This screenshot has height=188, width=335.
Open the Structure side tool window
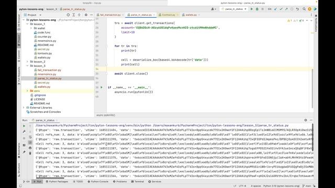(19, 170)
